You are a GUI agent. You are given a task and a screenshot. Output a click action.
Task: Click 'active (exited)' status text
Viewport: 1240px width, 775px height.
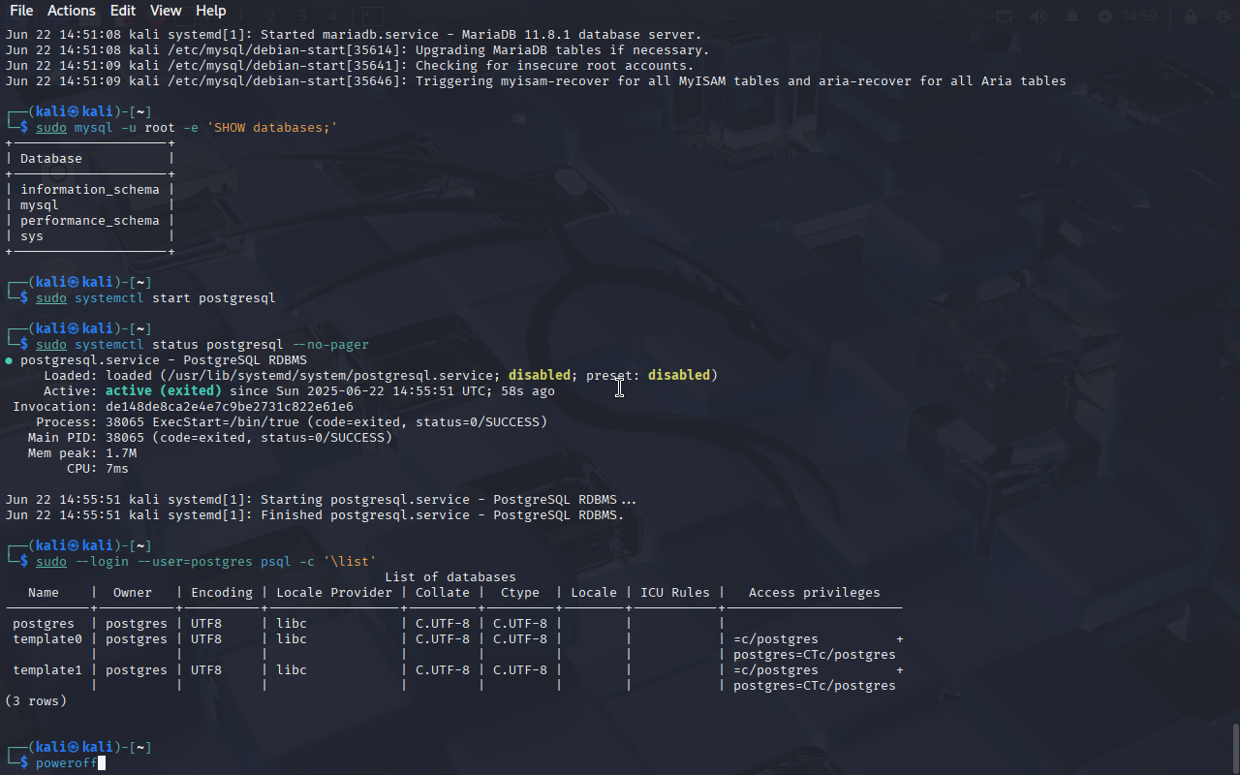[x=164, y=391]
